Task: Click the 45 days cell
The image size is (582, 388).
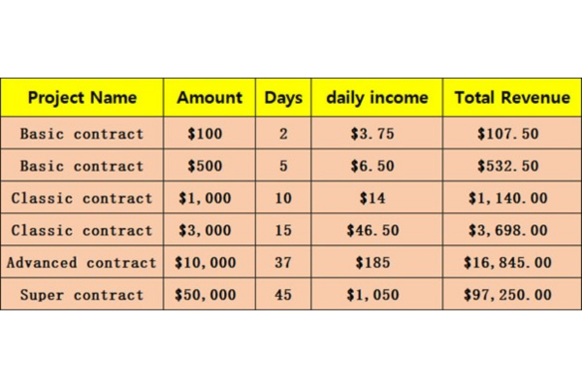Action: (283, 294)
